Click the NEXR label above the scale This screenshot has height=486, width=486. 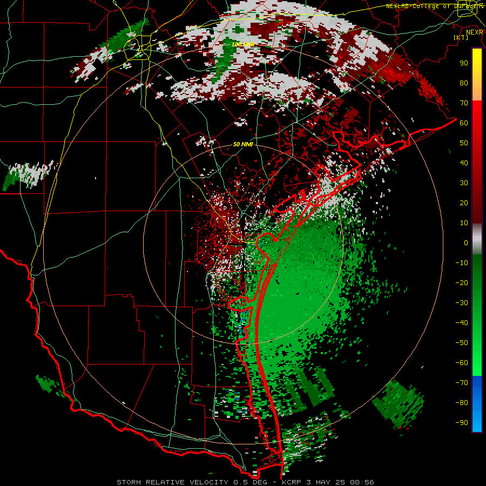tap(475, 32)
